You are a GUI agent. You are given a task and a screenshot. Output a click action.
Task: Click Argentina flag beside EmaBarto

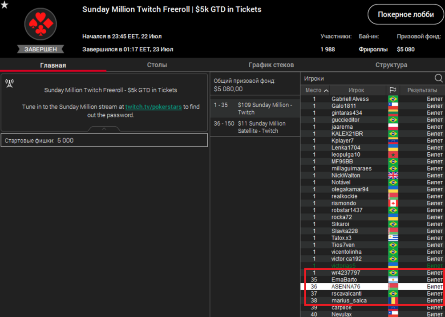(393, 280)
